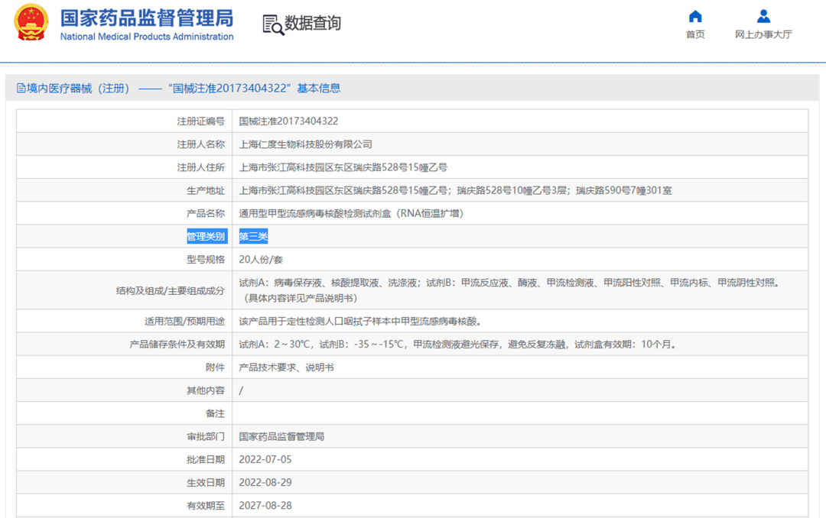Image resolution: width=826 pixels, height=518 pixels.
Task: Click registrant name 上海仁度生物科技股份有限公司
Action: point(305,144)
